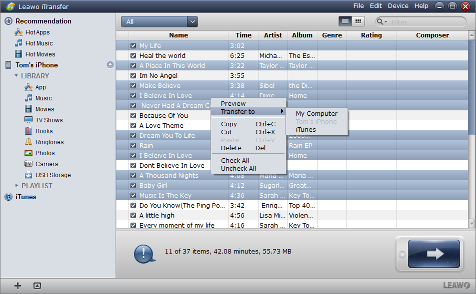The image size is (476, 294).
Task: Uncheck the Baby Girl checkbox
Action: (133, 186)
